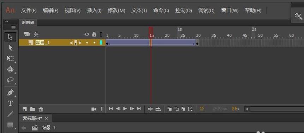Image resolution: width=304 pixels, height=133 pixels.
Task: Click the delete layer trash icon
Action: tap(41, 109)
